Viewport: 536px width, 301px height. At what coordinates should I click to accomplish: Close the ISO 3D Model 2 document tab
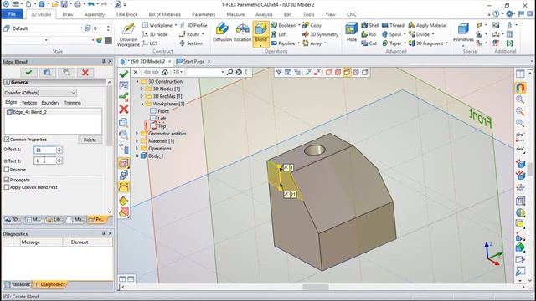tap(169, 61)
